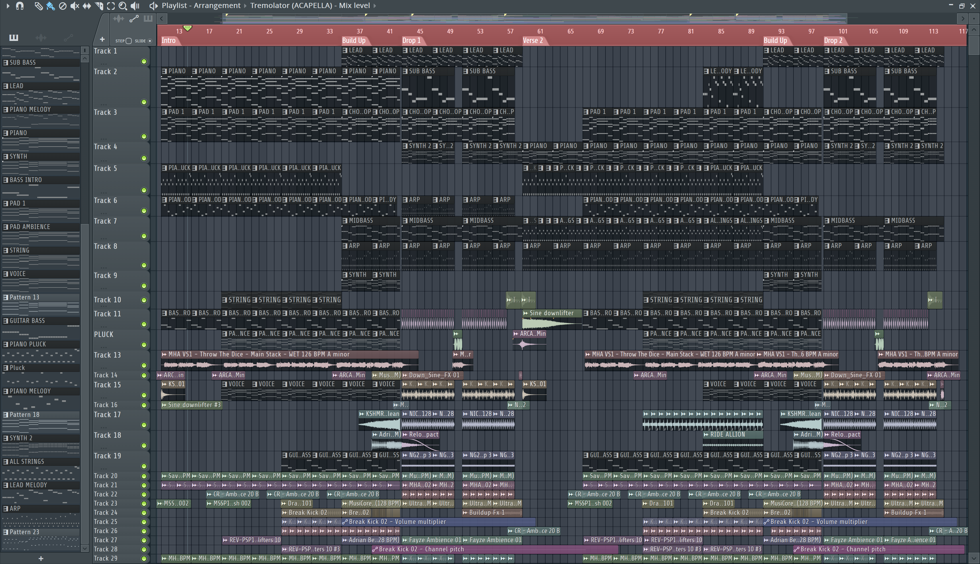Open menu icon of SUB BASS picker item

(5, 62)
